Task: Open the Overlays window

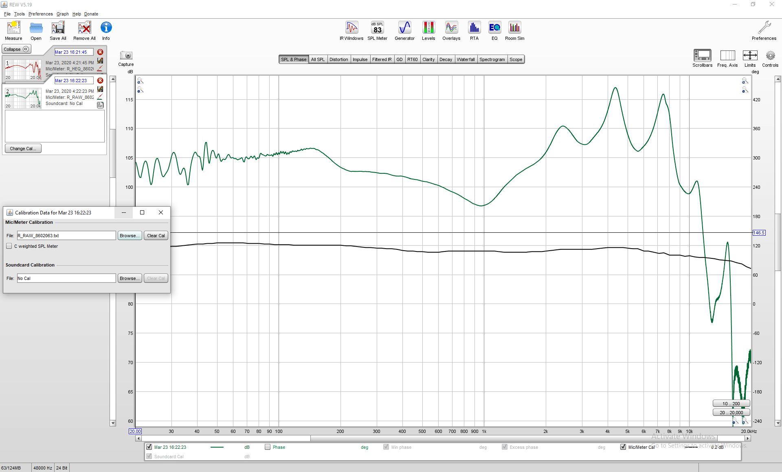Action: coord(451,31)
